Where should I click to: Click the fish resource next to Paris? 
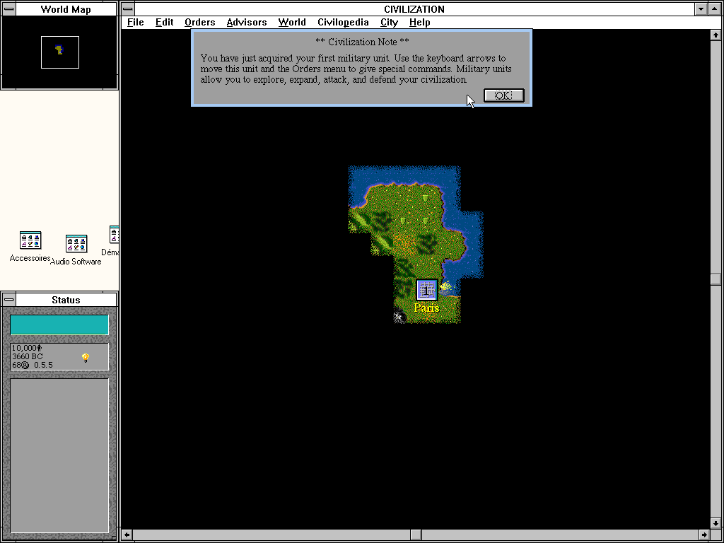445,287
